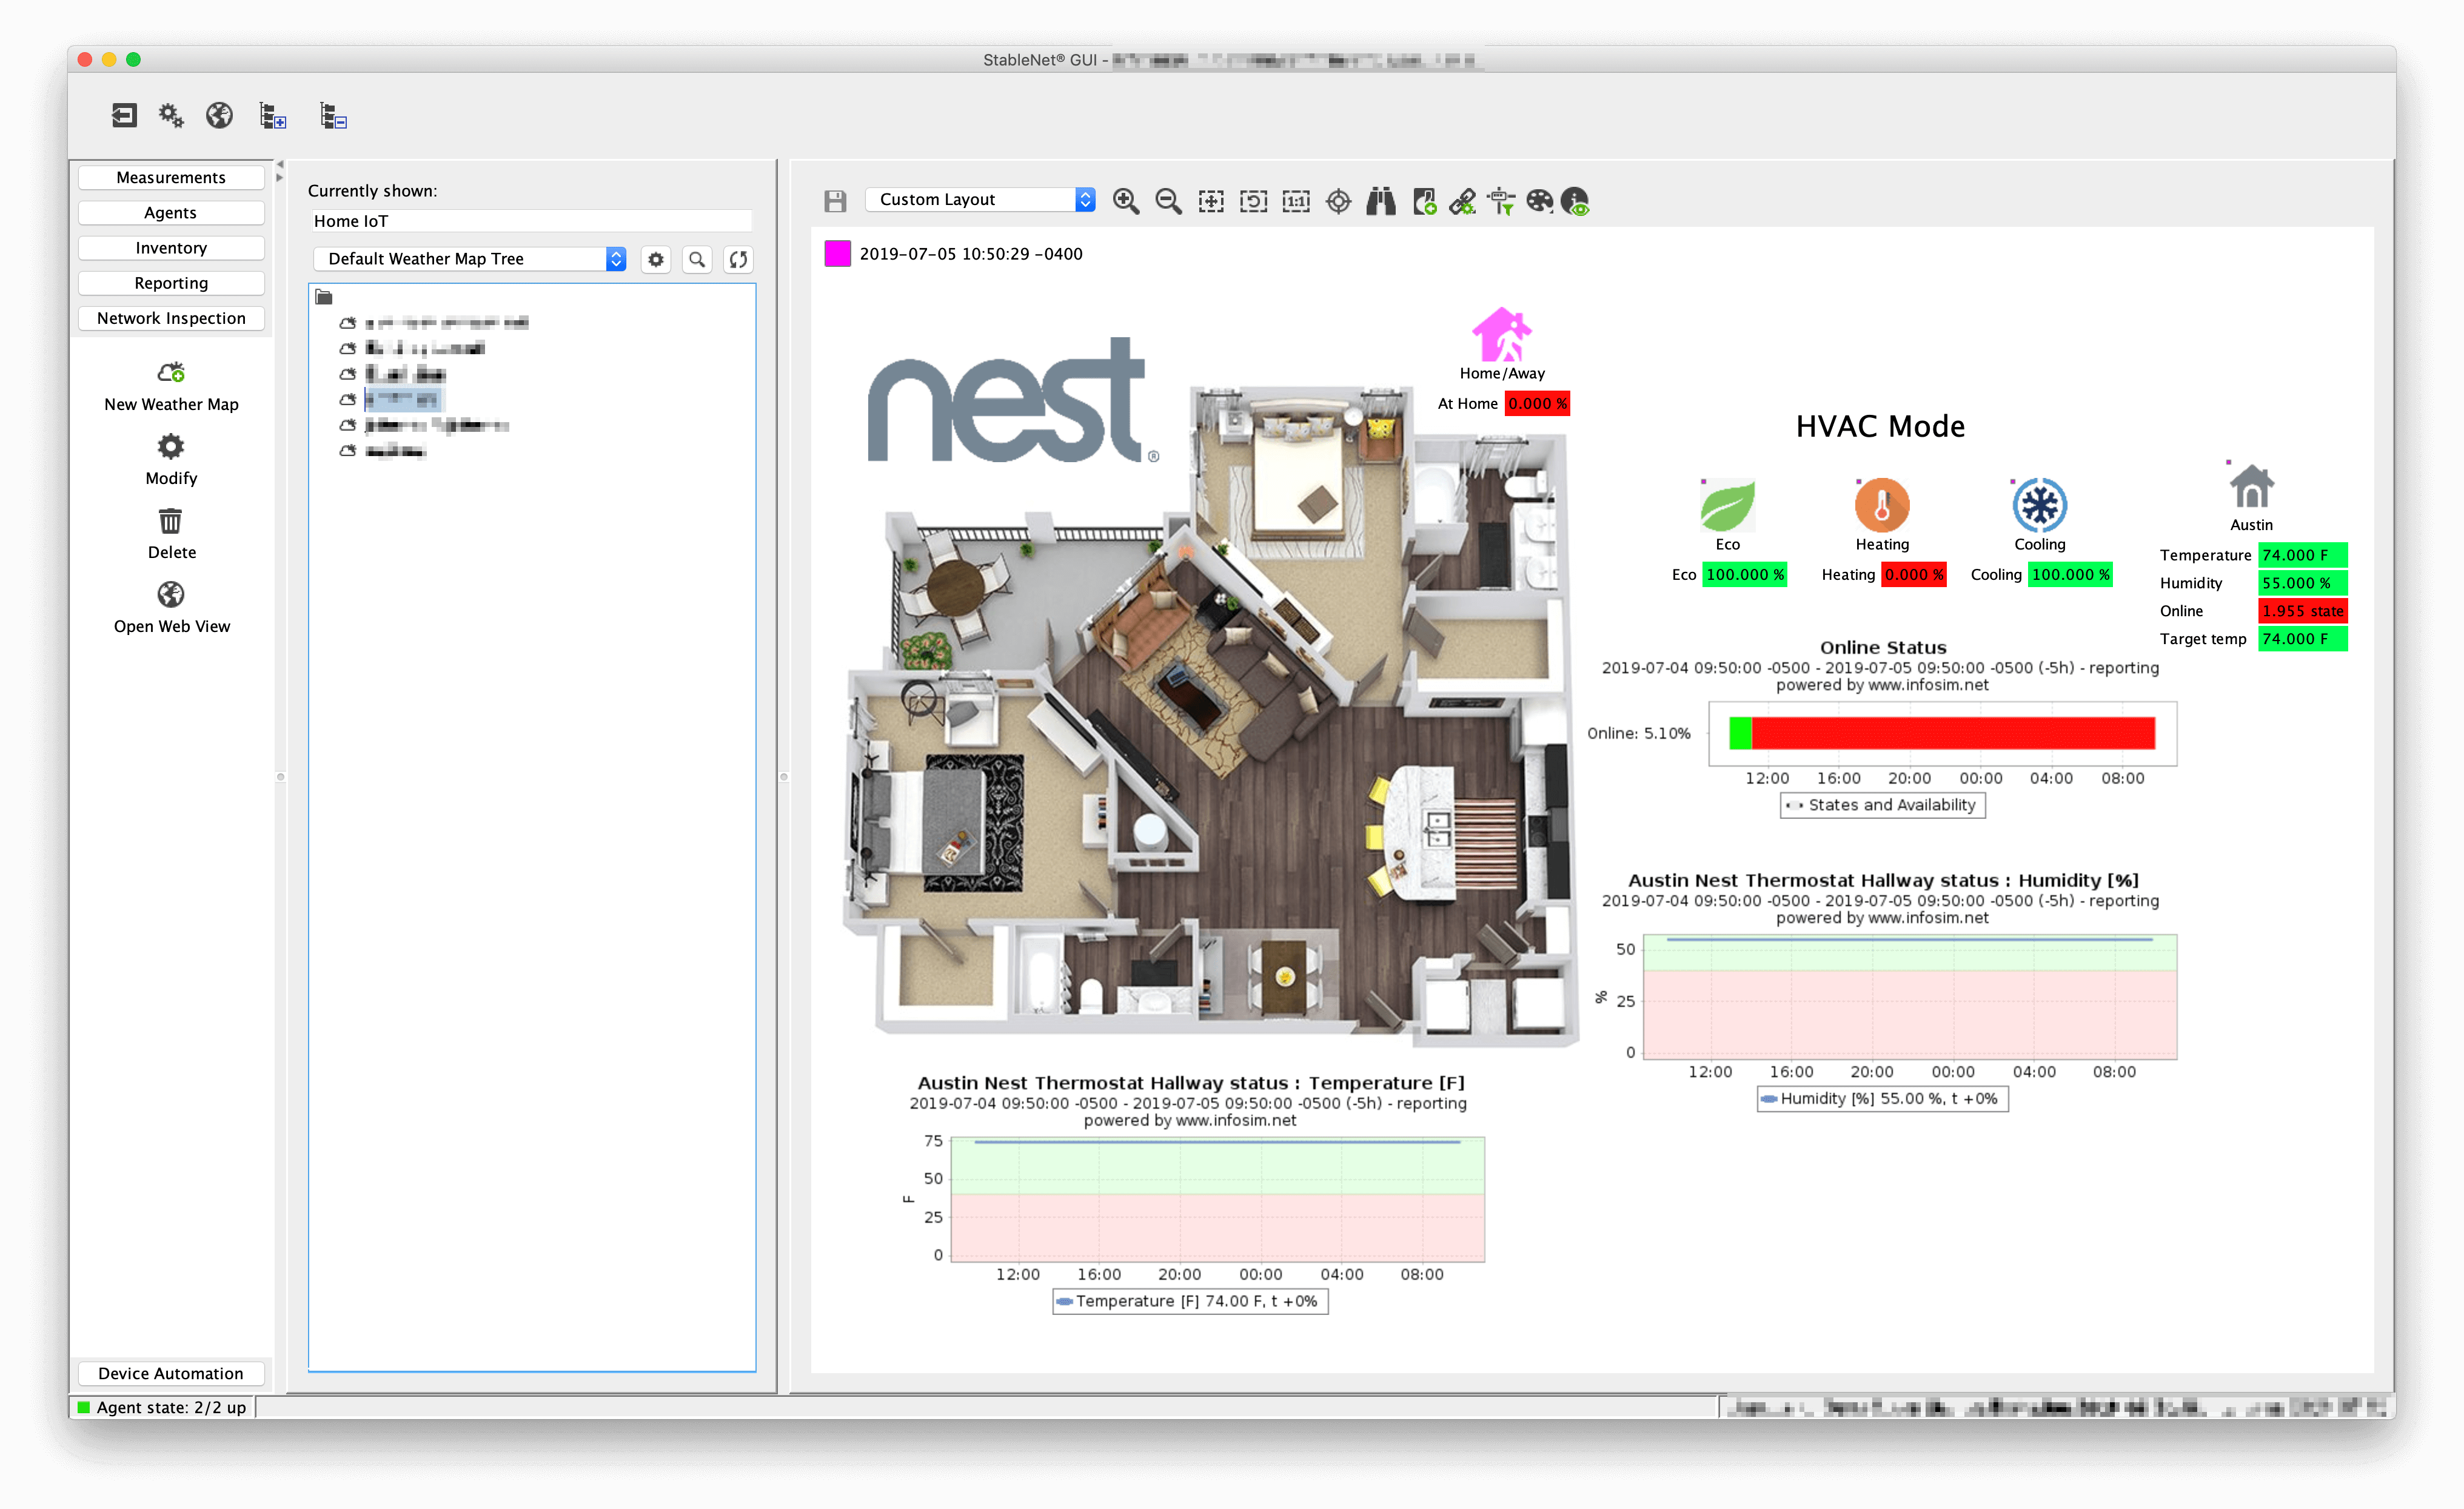Click the Cooling 100.000 % green value
Screen dimensions: 2464x1509
[x=2070, y=576]
